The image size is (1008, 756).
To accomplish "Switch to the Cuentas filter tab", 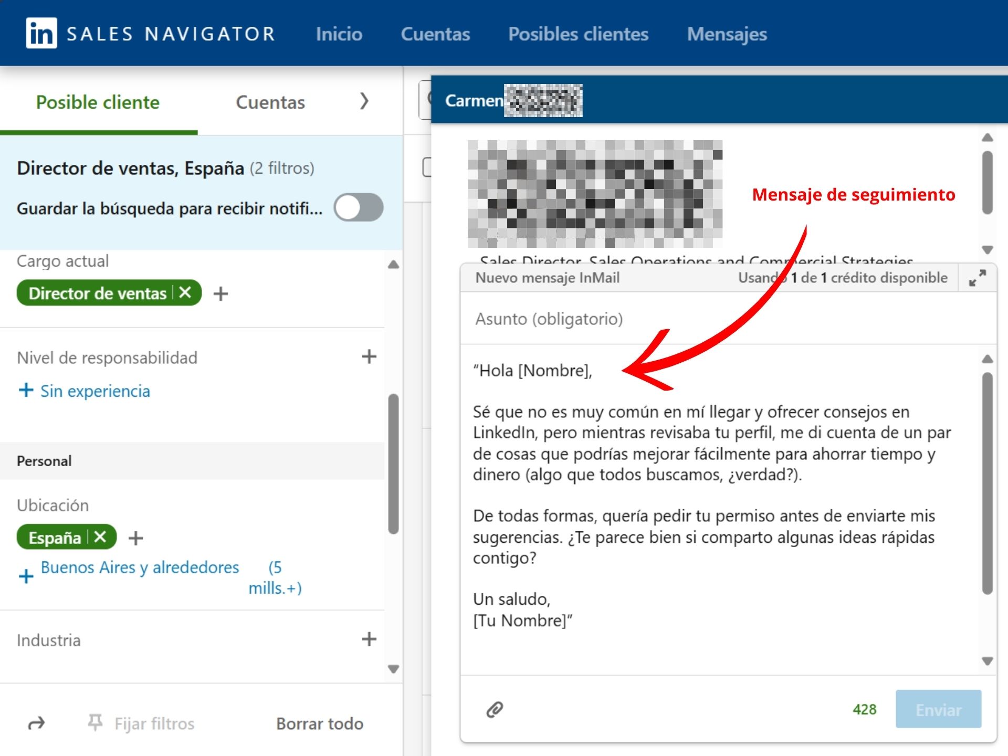I will tap(270, 102).
